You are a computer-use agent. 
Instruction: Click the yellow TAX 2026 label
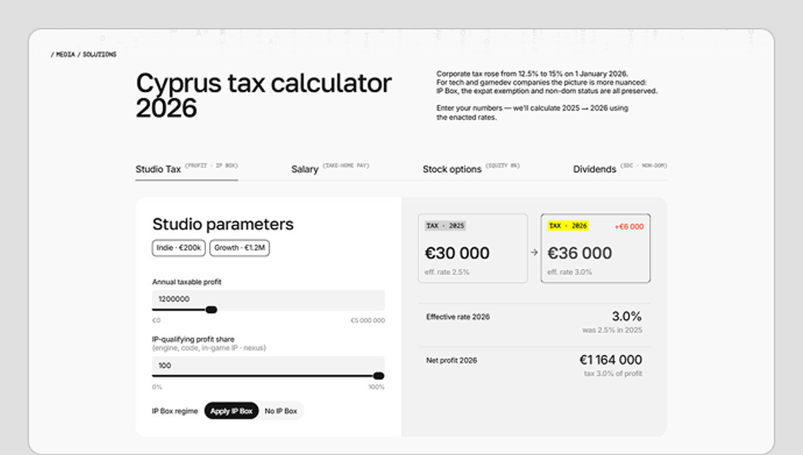(568, 226)
